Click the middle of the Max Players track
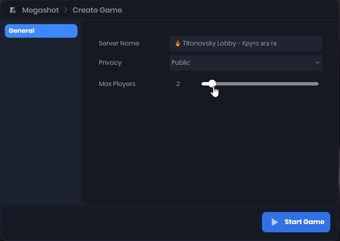This screenshot has width=340, height=241. 260,84
